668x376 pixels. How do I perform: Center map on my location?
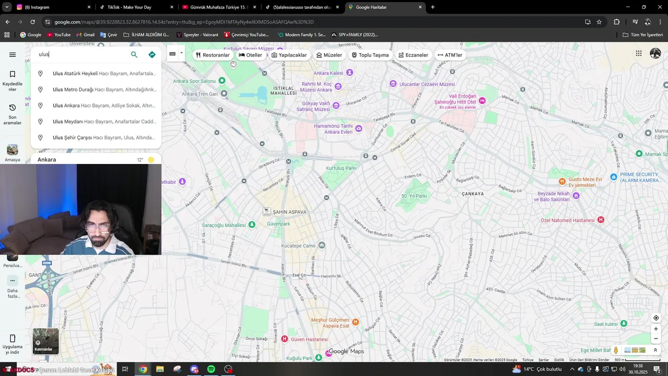point(656,318)
